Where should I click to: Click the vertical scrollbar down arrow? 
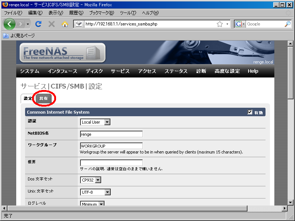point(290,203)
